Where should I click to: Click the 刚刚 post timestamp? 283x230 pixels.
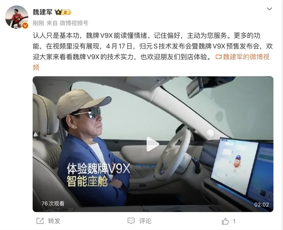pos(38,23)
